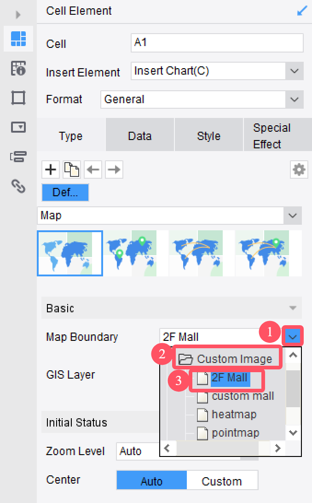The image size is (312, 503).
Task: Choose pointmap in the tree
Action: (x=236, y=433)
